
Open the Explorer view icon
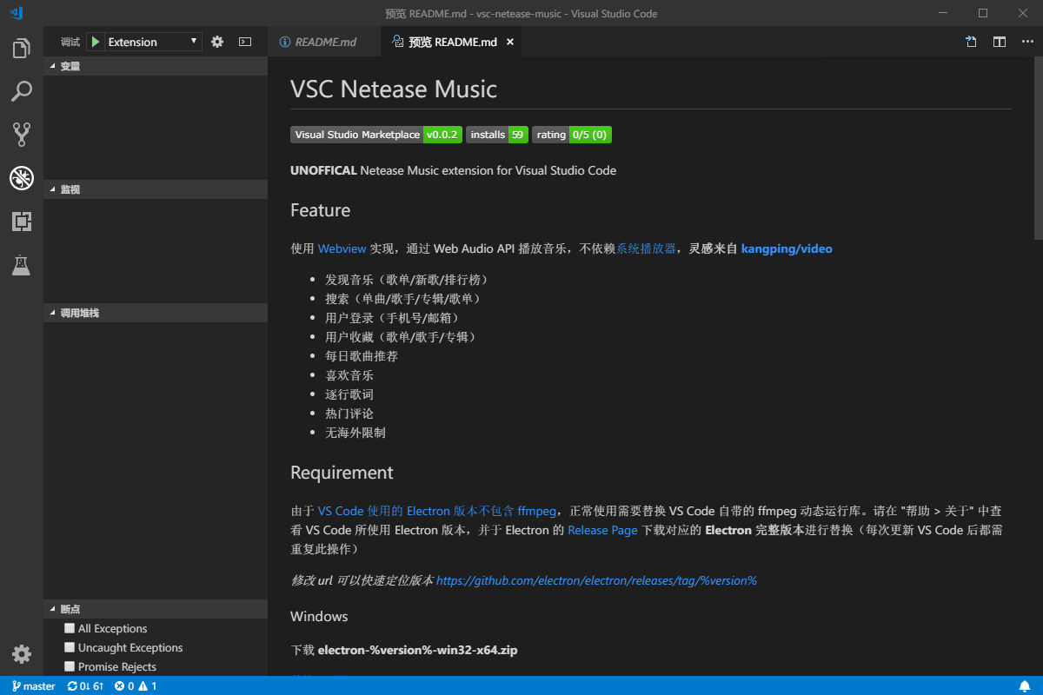pos(21,48)
